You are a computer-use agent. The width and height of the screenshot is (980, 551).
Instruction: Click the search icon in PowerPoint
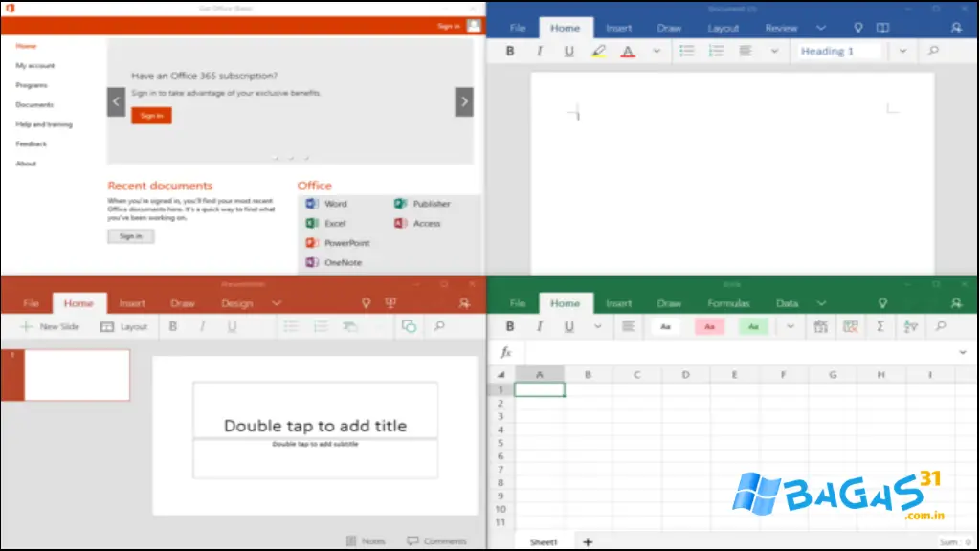[x=439, y=325]
